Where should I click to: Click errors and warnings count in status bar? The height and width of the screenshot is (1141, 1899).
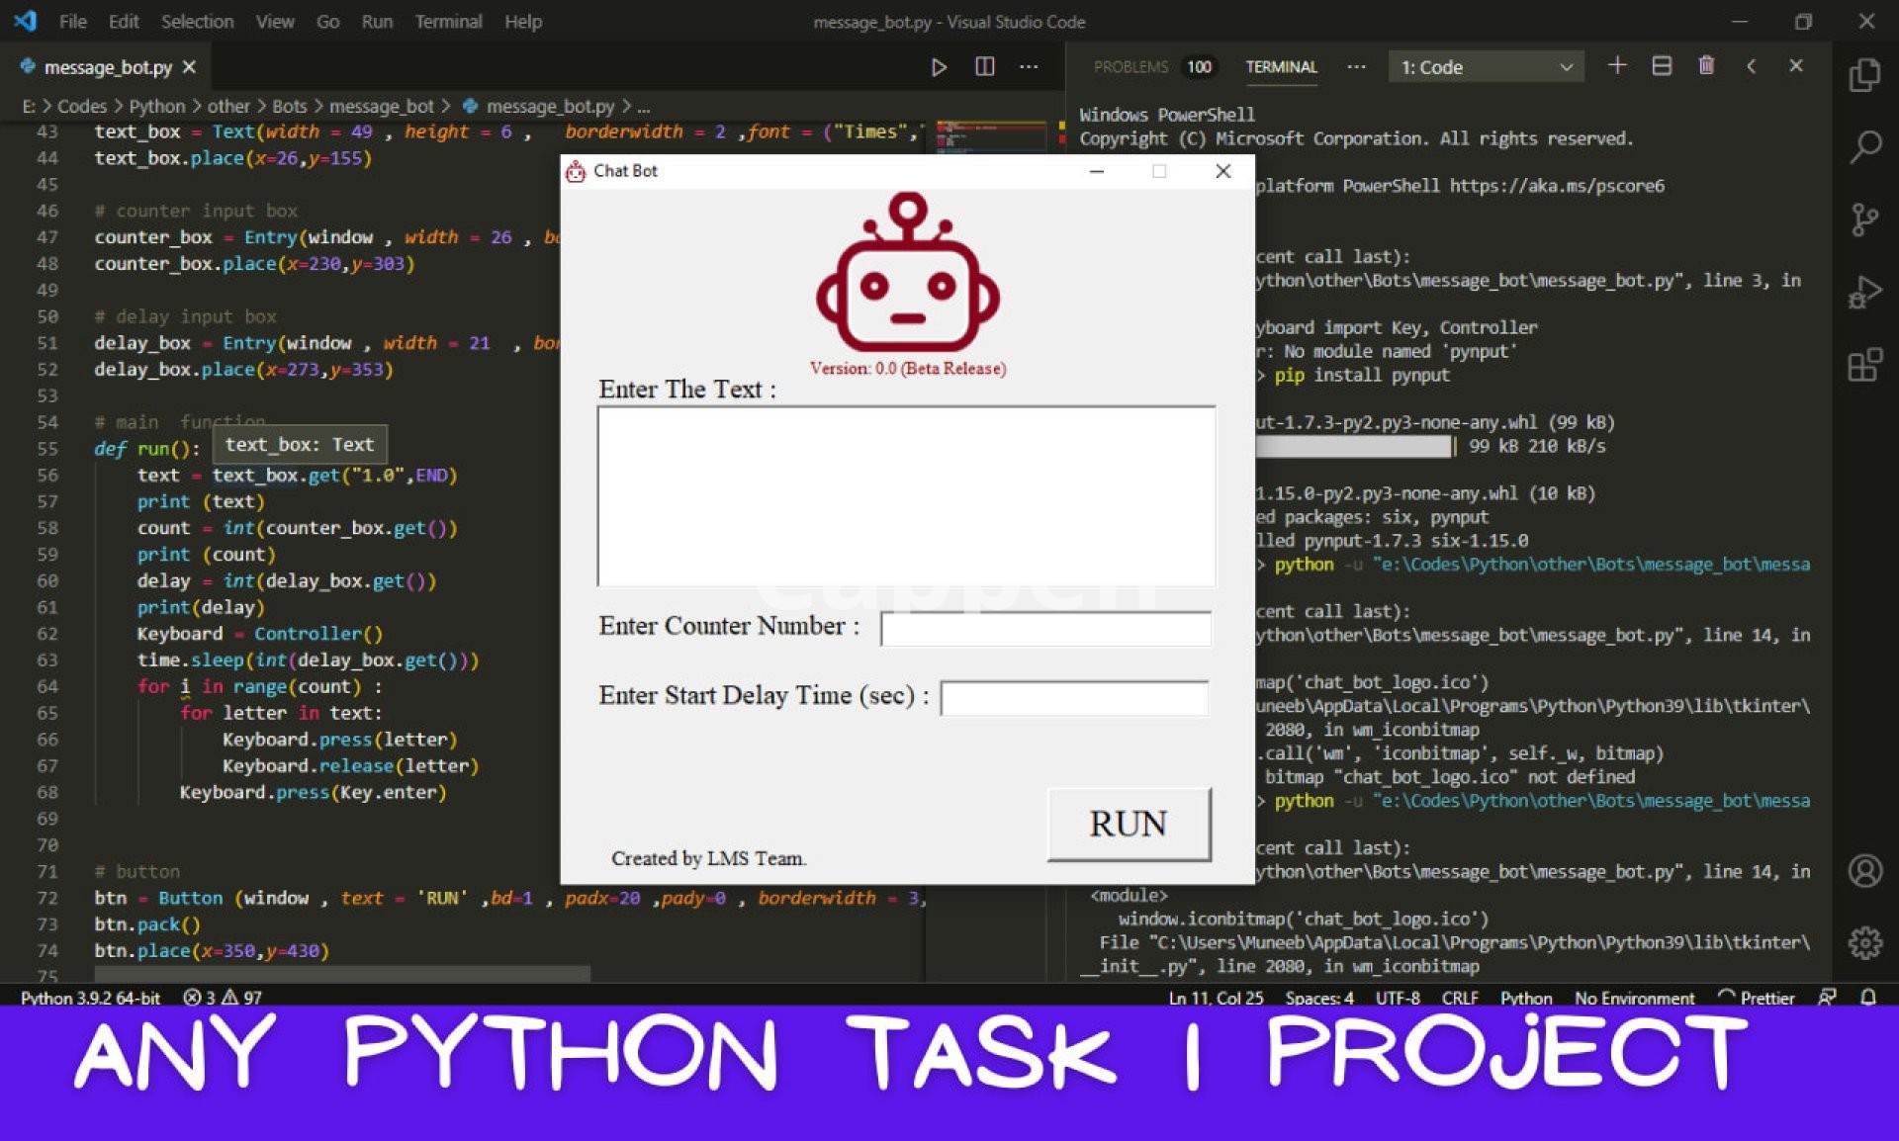[x=223, y=998]
